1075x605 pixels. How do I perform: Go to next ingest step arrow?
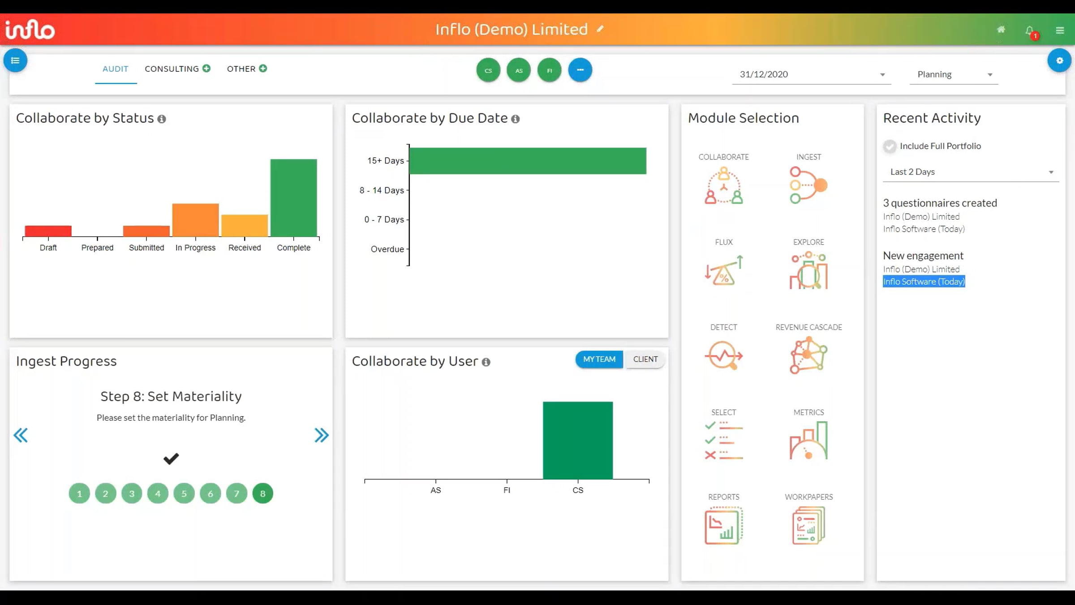pyautogui.click(x=321, y=435)
